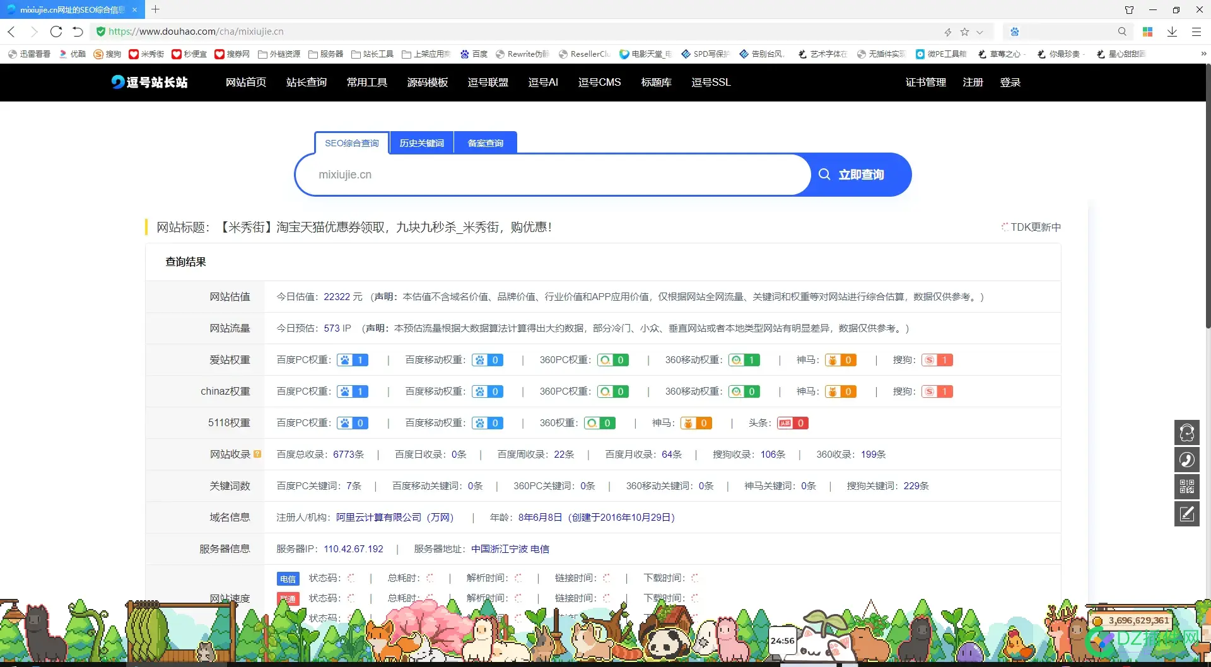Open the 常用工具 menu item
Image resolution: width=1211 pixels, height=667 pixels.
pos(366,83)
